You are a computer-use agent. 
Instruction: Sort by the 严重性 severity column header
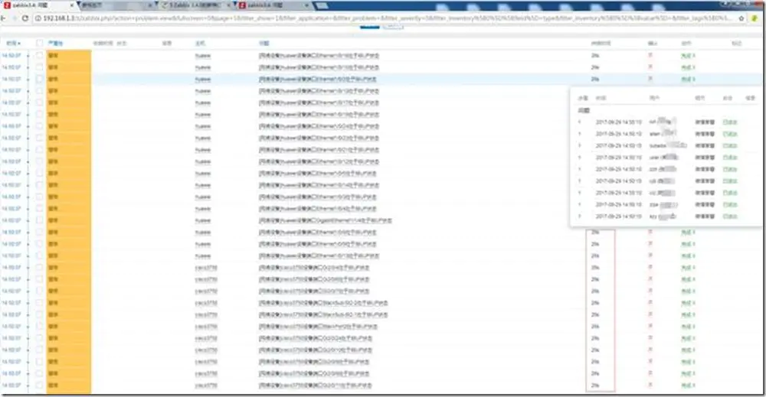[56, 44]
